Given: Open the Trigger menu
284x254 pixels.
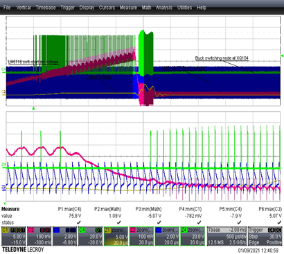Looking at the screenshot, I should 67,8.
